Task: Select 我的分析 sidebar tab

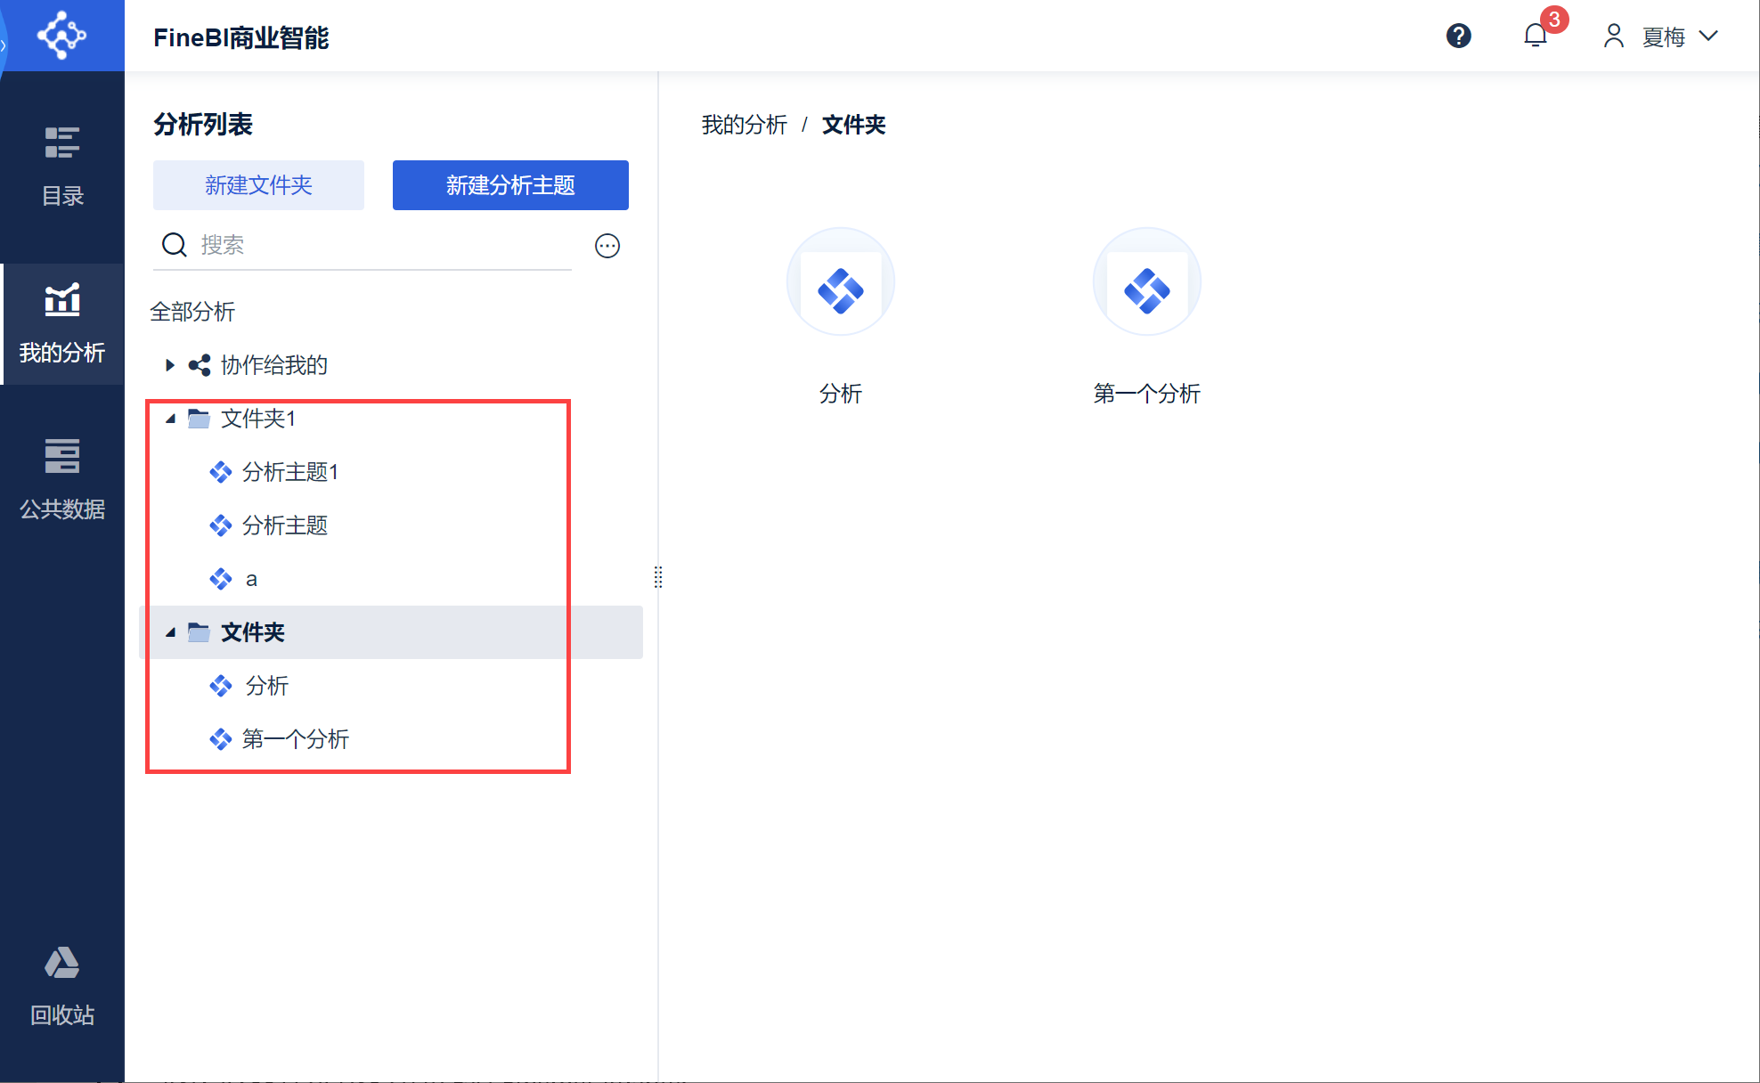Action: [62, 324]
